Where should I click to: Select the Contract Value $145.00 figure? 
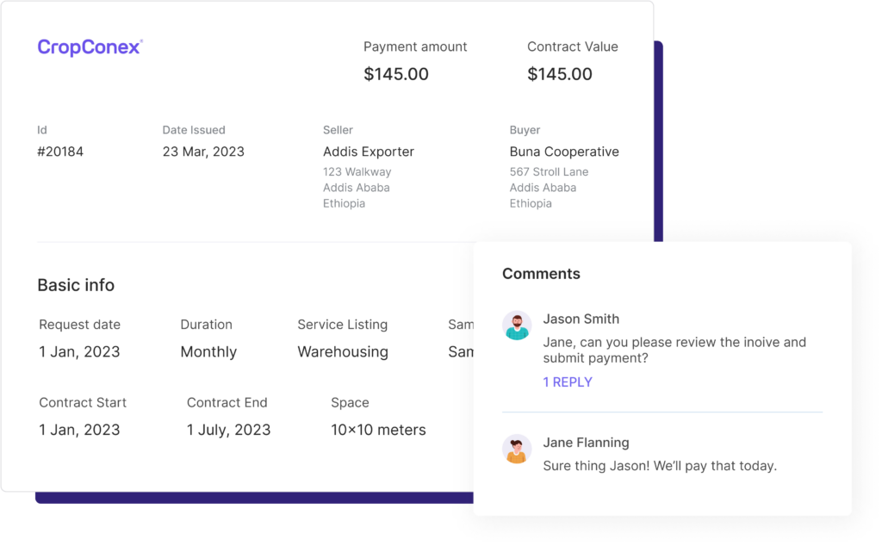pyautogui.click(x=560, y=74)
